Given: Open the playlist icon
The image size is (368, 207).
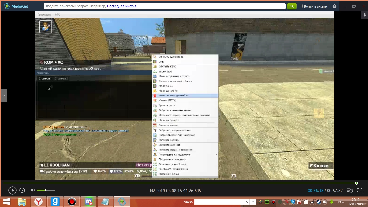Looking at the screenshot, I should [x=350, y=191].
